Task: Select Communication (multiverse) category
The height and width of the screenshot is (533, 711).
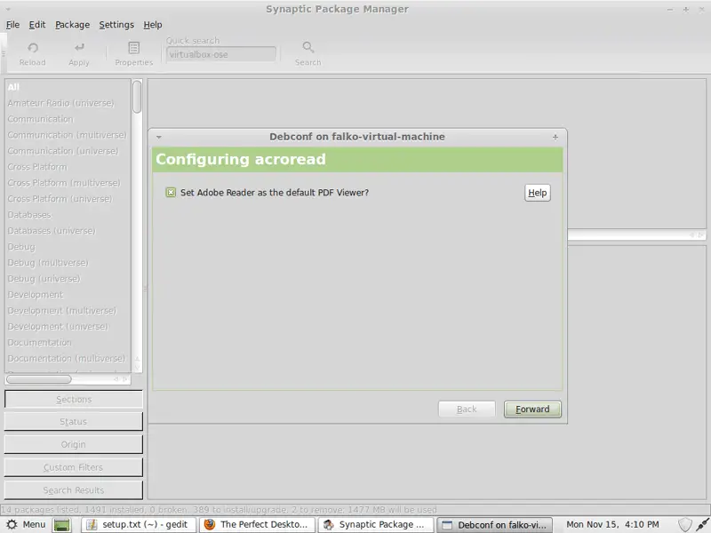Action: tap(68, 135)
